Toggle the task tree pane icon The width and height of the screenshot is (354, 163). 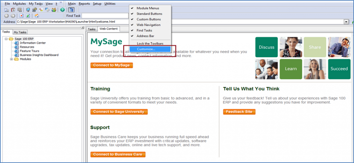point(71,10)
